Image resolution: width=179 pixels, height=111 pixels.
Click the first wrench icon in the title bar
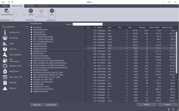9,2
